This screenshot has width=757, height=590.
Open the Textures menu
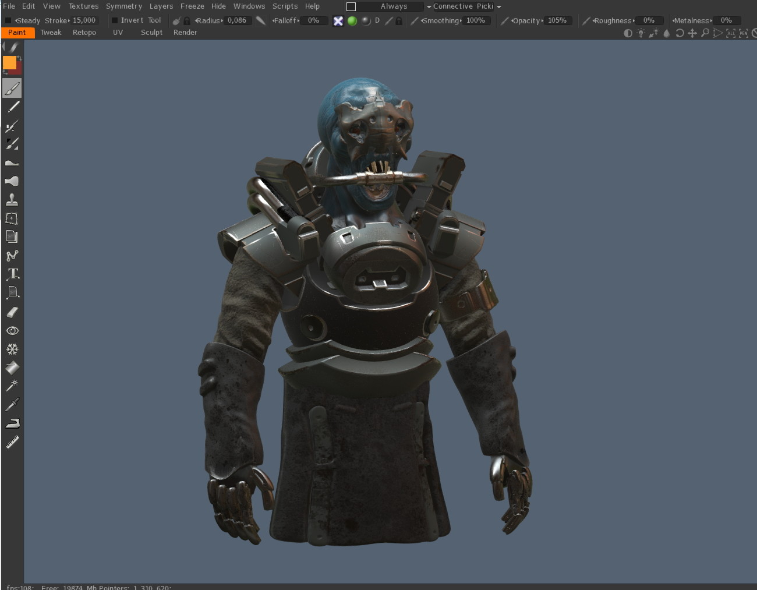(x=84, y=6)
